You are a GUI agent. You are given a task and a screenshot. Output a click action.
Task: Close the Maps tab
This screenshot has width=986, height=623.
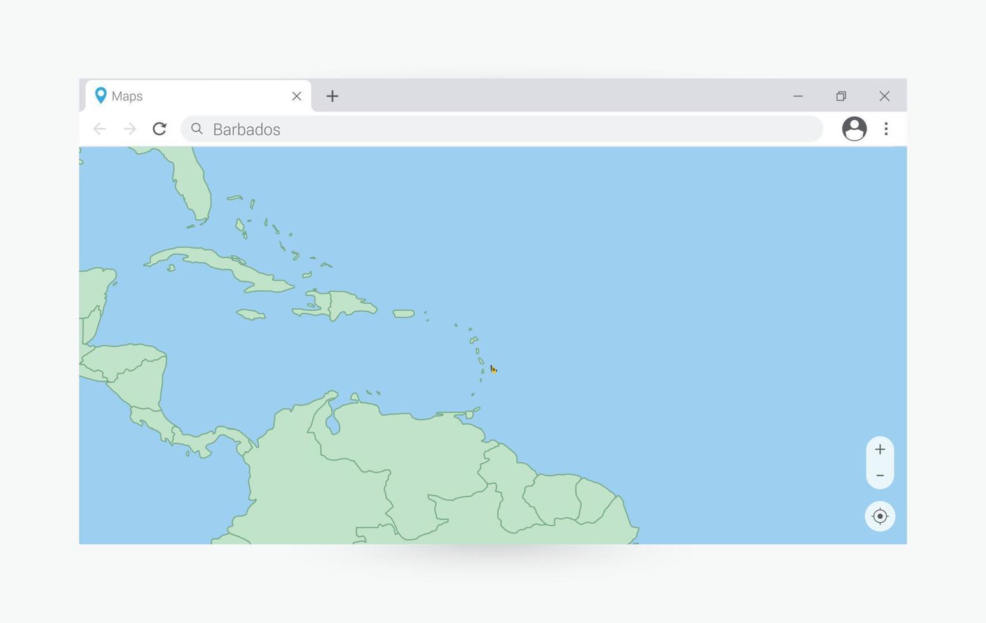[296, 96]
